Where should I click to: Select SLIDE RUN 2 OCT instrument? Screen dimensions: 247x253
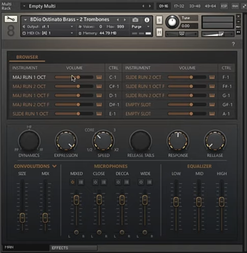(x=143, y=77)
